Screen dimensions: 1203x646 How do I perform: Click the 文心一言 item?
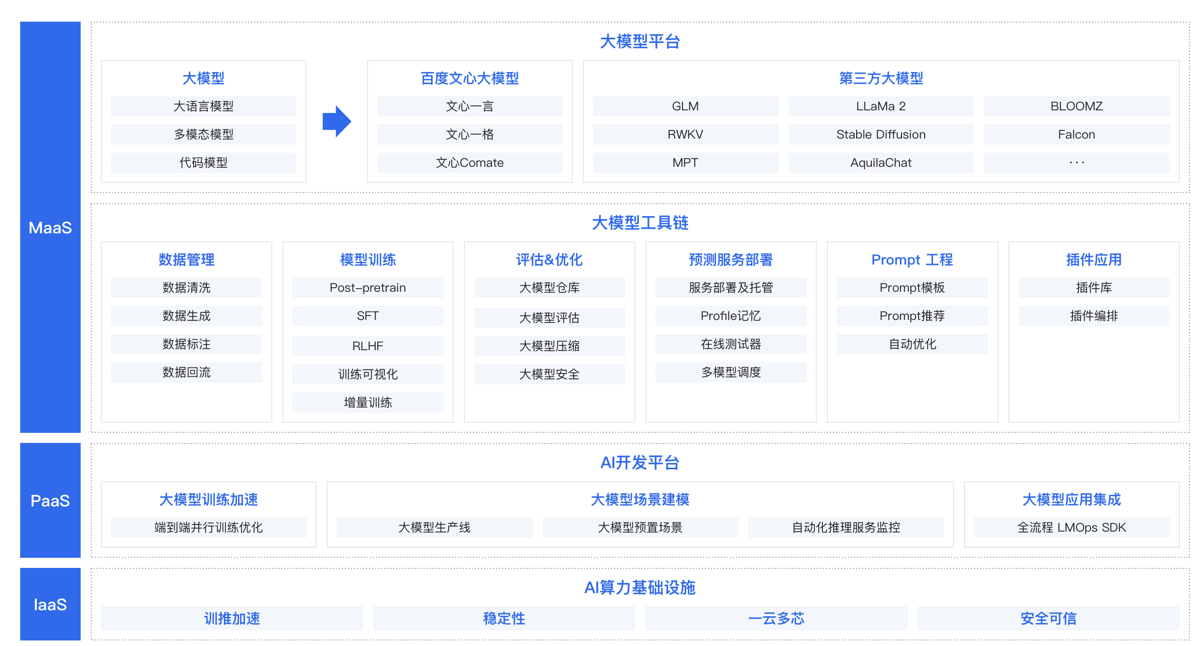[x=470, y=106]
